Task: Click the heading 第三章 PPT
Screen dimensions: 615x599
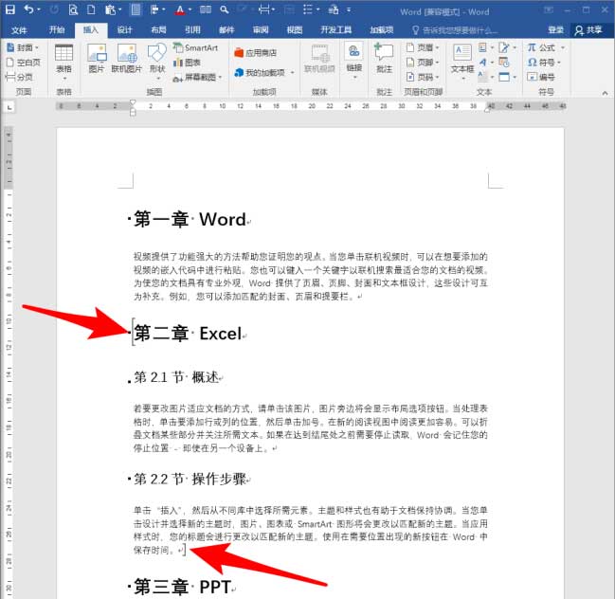Action: tap(182, 587)
